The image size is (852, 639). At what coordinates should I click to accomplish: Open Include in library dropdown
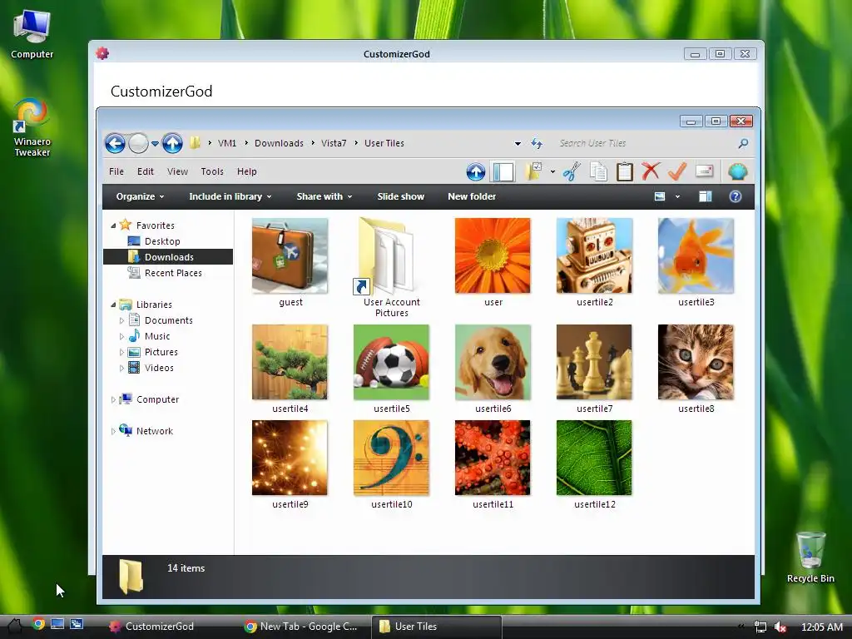coord(230,196)
